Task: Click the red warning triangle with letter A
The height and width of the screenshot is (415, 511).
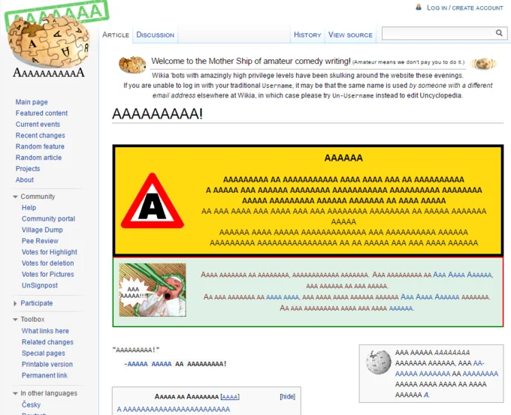Action: (153, 201)
